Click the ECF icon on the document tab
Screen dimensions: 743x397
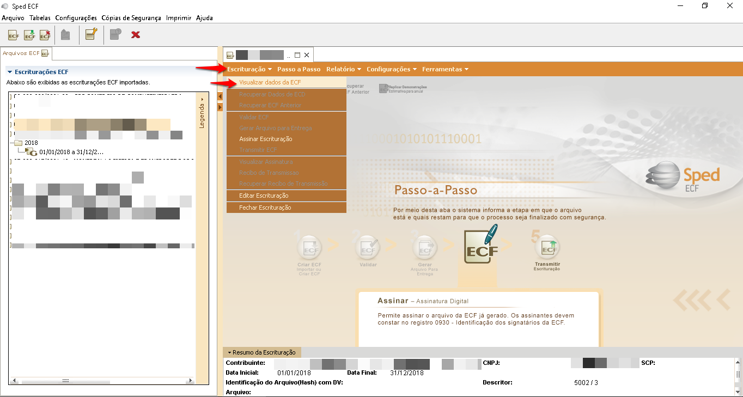230,55
